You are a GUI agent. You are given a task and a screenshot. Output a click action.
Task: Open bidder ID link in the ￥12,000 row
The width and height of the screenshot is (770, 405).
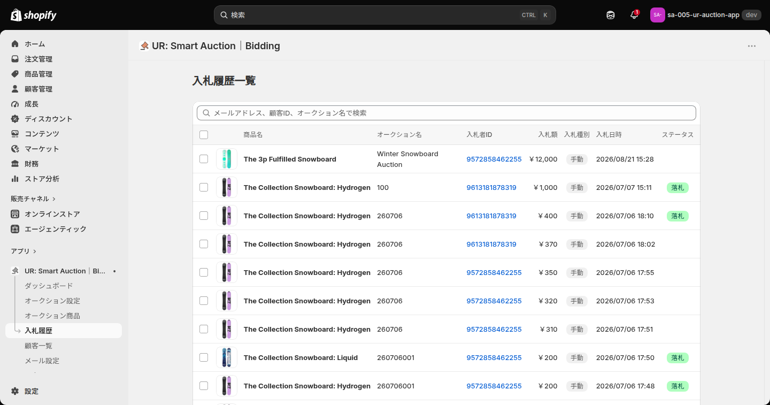pyautogui.click(x=494, y=159)
